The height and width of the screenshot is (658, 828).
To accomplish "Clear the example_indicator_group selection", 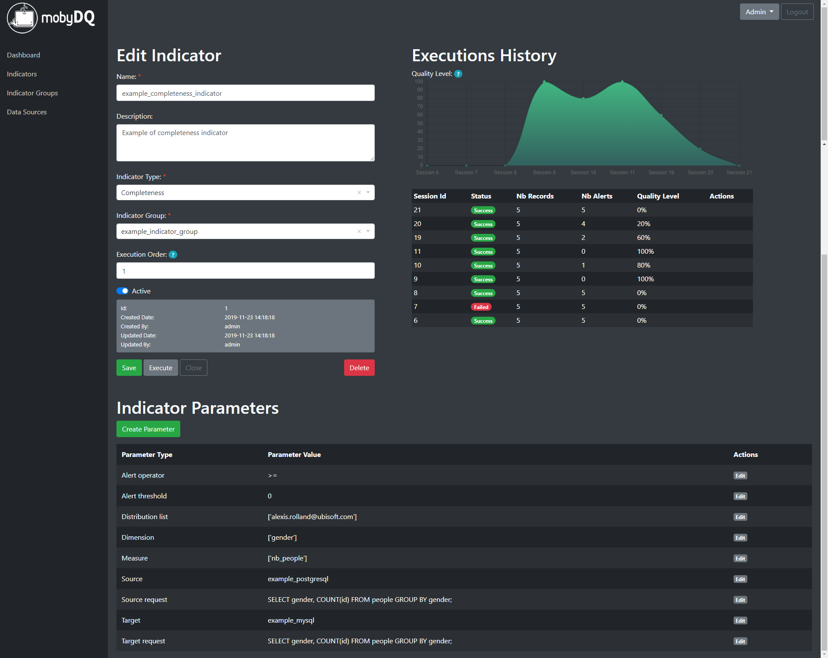I will (359, 231).
